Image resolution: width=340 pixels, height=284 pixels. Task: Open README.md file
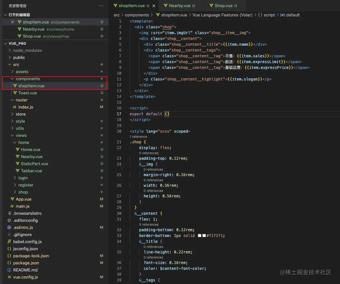(55, 270)
